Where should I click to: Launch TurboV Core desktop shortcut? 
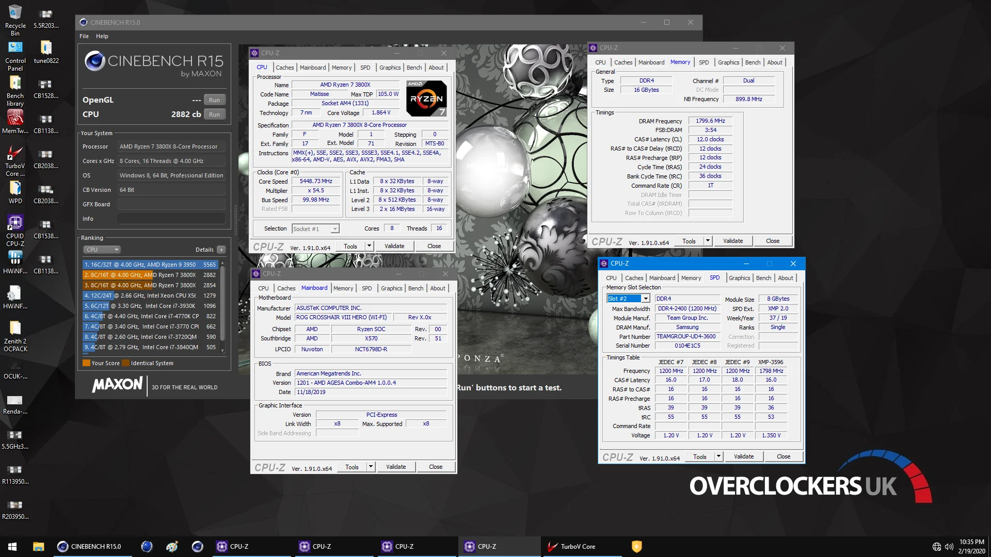click(x=15, y=161)
